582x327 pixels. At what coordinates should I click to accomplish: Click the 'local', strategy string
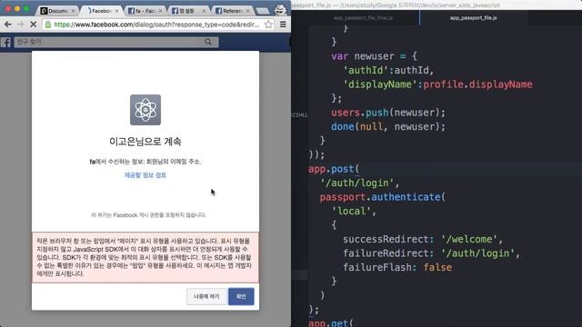(x=354, y=212)
